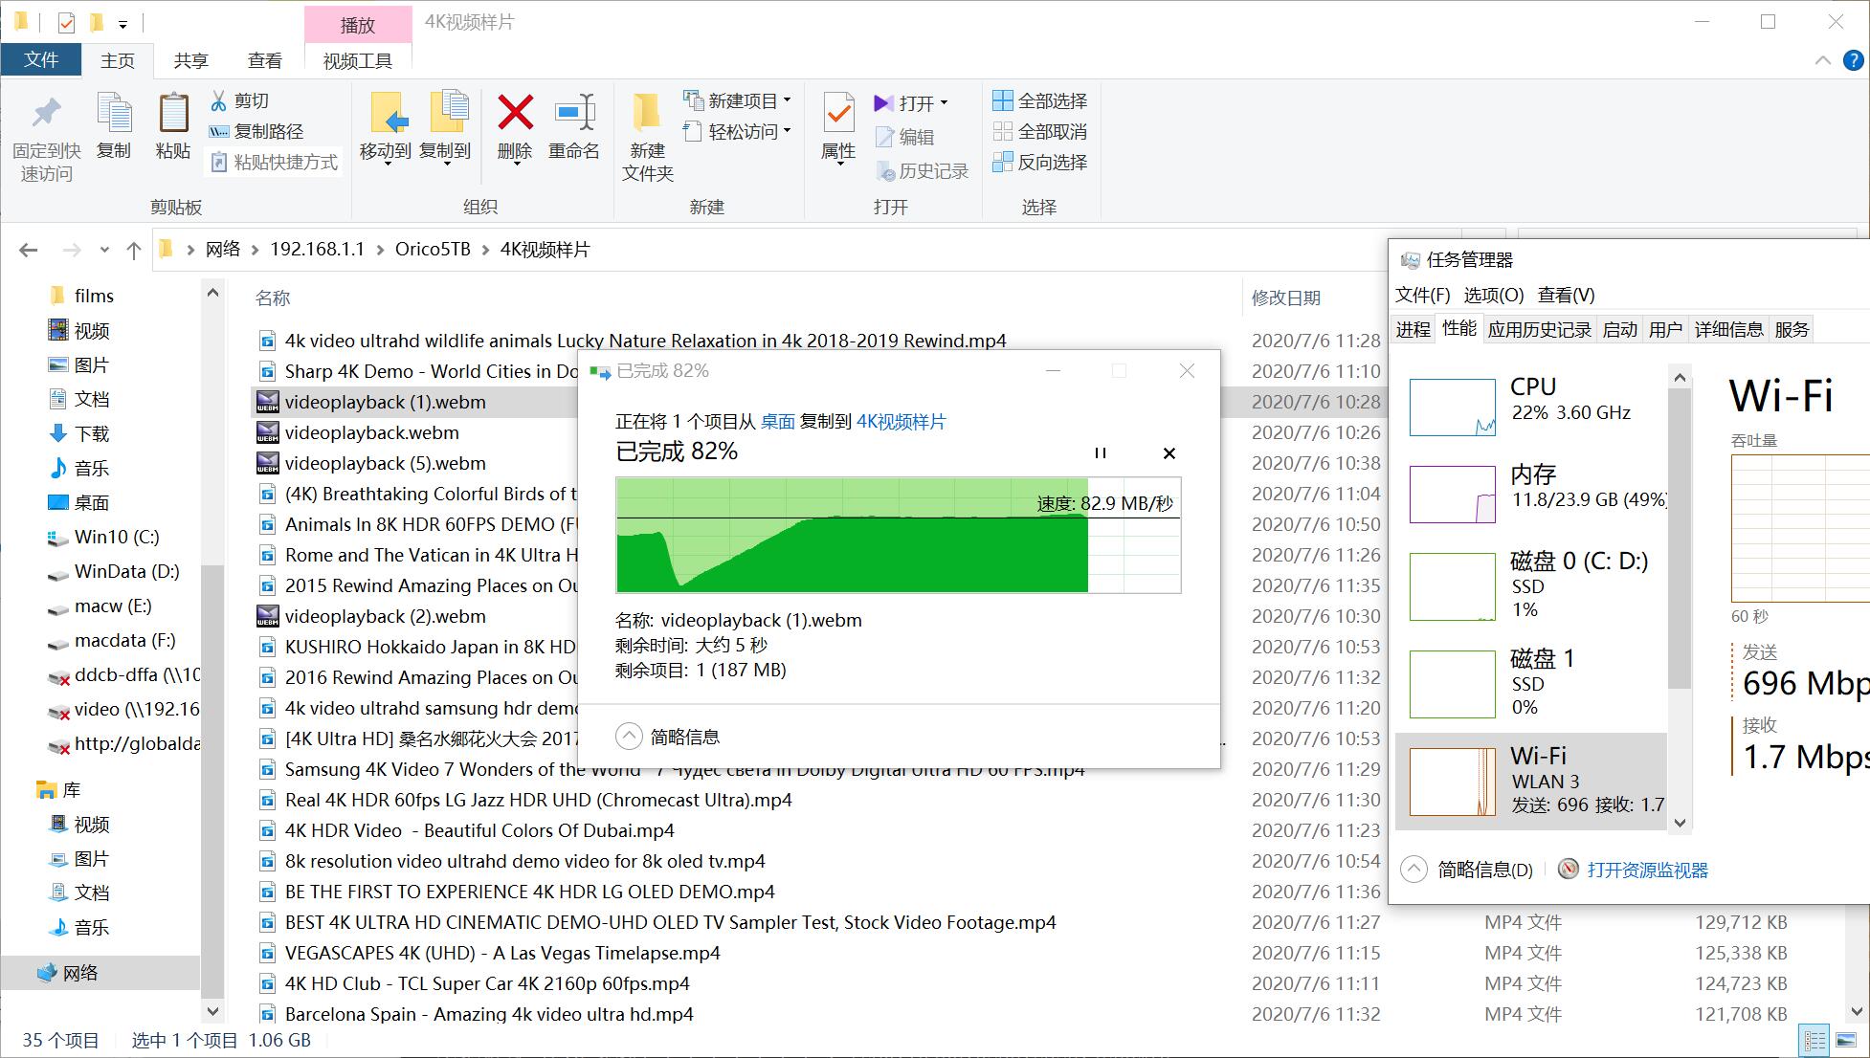The height and width of the screenshot is (1058, 1870).
Task: Click the Paste (粘贴) clipboard icon
Action: tap(173, 114)
